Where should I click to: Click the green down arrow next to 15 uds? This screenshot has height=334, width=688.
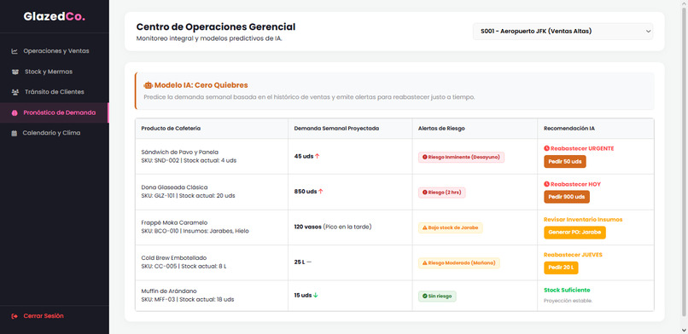pyautogui.click(x=316, y=295)
